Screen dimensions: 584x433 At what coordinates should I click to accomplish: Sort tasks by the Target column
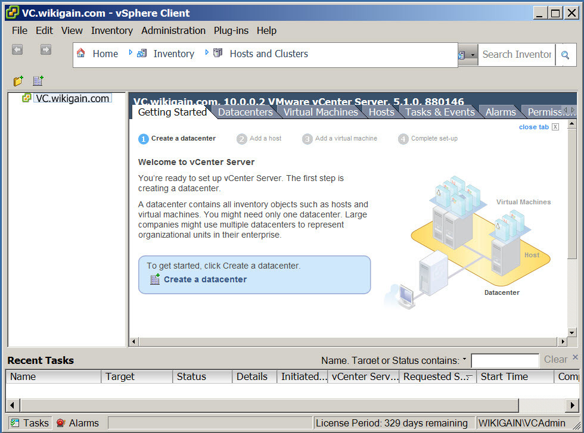point(136,377)
